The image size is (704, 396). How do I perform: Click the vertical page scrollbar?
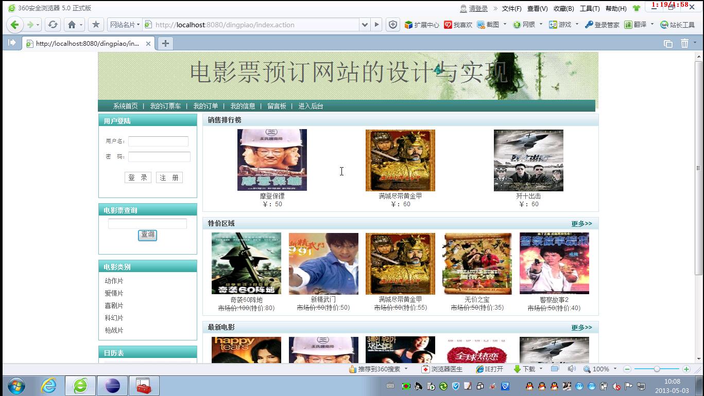699,168
